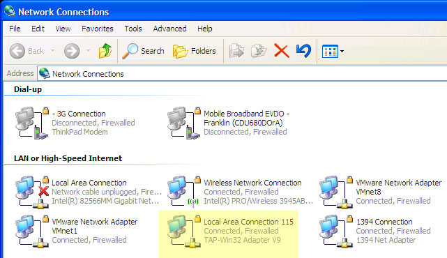Click the address bar showing Network Connections
The image size is (447, 258).
[x=242, y=74]
